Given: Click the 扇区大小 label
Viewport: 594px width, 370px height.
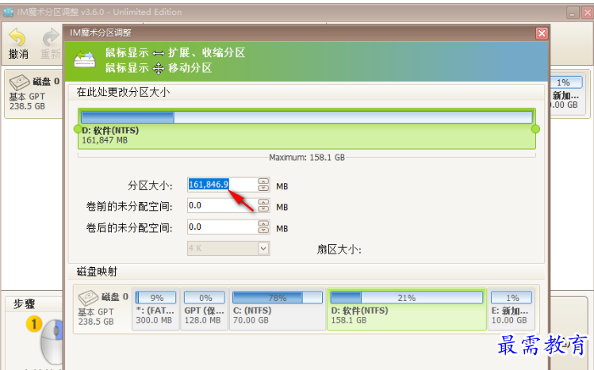Looking at the screenshot, I should coord(339,250).
